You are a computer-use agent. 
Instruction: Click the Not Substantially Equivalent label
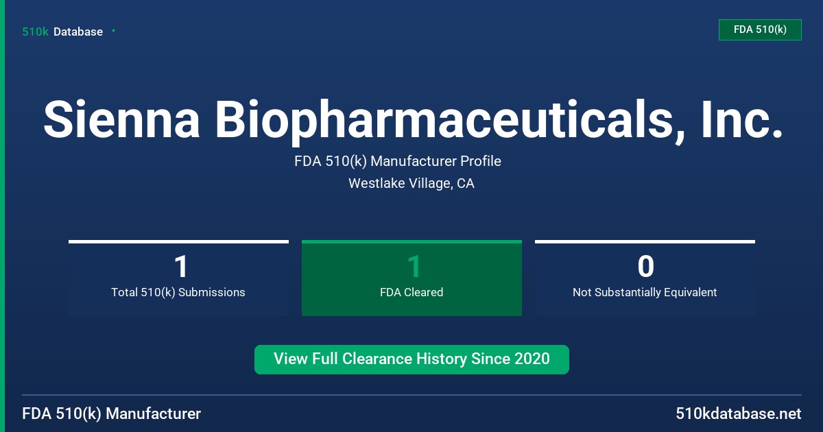pos(645,292)
